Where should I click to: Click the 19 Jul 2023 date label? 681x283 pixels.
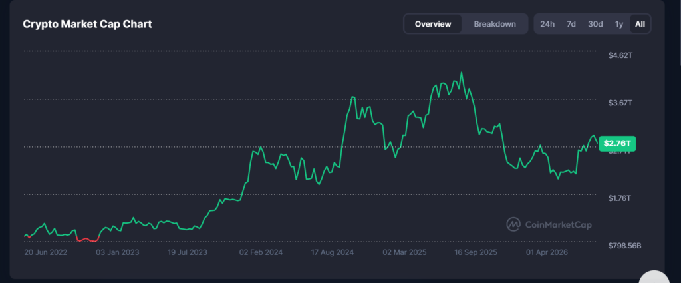coord(188,252)
